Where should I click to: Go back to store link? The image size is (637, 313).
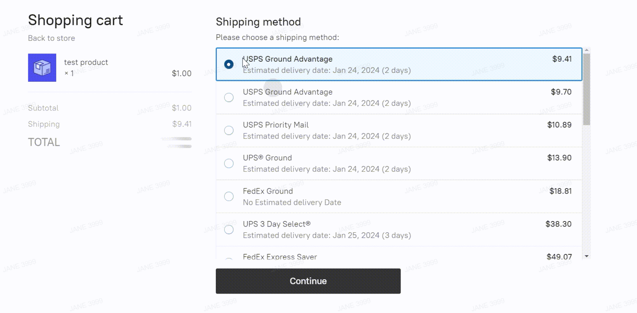pyautogui.click(x=52, y=38)
